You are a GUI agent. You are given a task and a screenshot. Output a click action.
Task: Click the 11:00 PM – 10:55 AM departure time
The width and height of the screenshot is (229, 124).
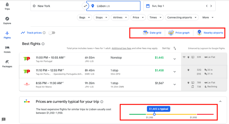50,58
